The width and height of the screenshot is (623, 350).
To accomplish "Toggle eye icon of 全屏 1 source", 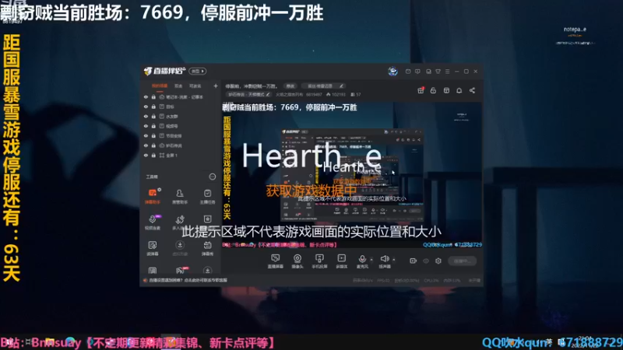I will (x=146, y=155).
